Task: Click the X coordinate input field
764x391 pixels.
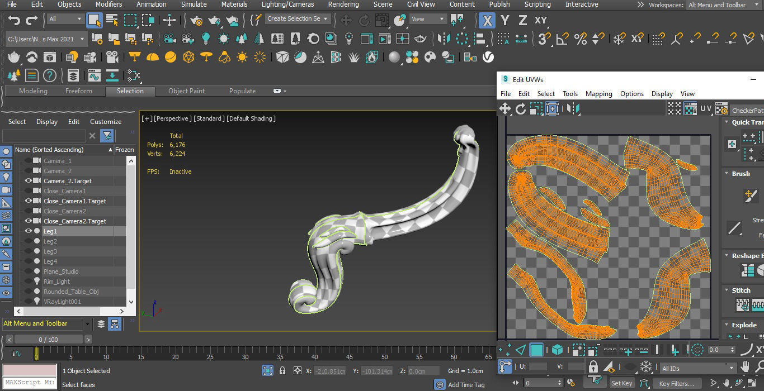Action: tap(330, 371)
